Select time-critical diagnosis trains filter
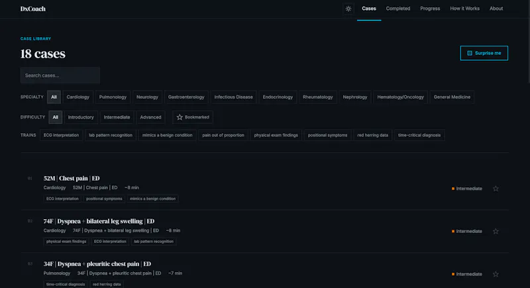Viewport: 530px width, 288px height. click(x=419, y=135)
